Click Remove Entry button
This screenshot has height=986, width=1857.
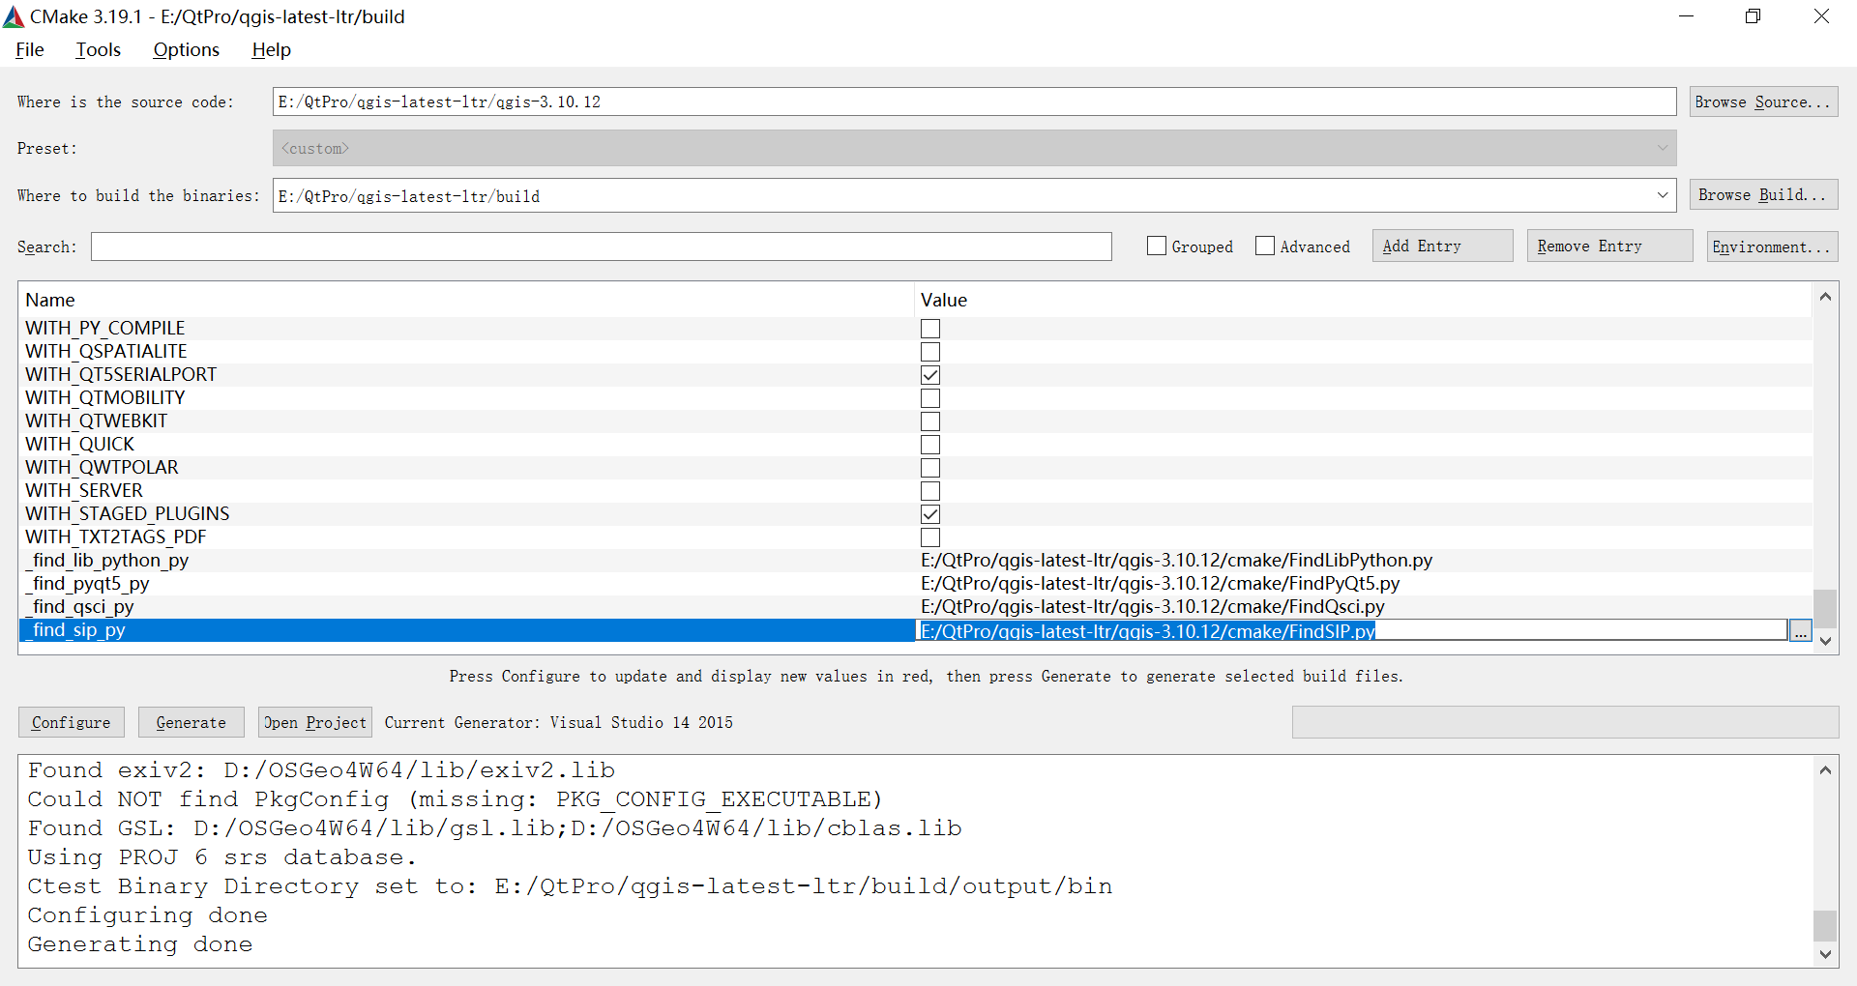[1609, 246]
